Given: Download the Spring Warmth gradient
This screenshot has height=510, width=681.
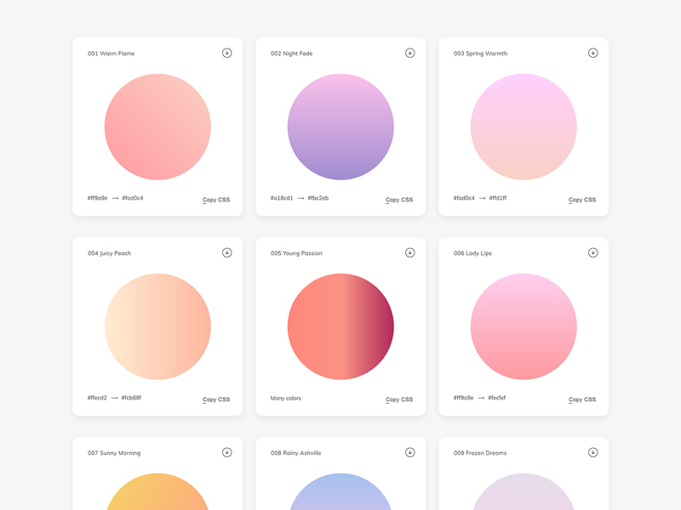Looking at the screenshot, I should click(x=593, y=52).
